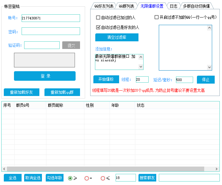Select the greater-than age radio button
This screenshot has width=222, height=185.
(70, 178)
